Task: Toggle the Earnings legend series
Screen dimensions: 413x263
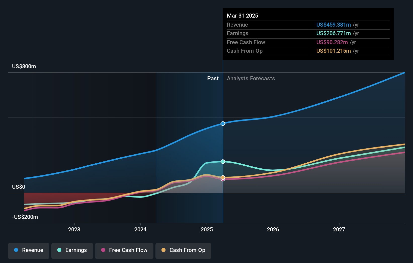Action: pyautogui.click(x=72, y=251)
